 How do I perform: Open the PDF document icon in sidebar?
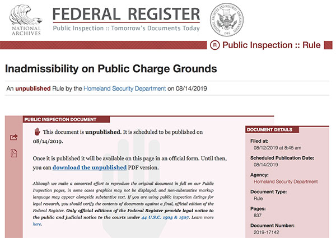[x=14, y=153]
